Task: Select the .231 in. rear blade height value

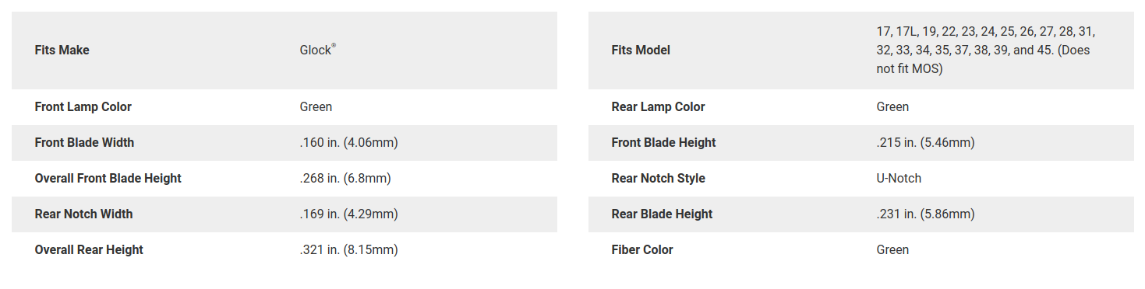Action: coord(926,214)
